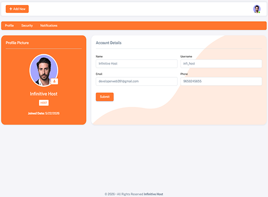Image resolution: width=268 pixels, height=197 pixels.
Task: Click the Add New button
Action: 17,9
